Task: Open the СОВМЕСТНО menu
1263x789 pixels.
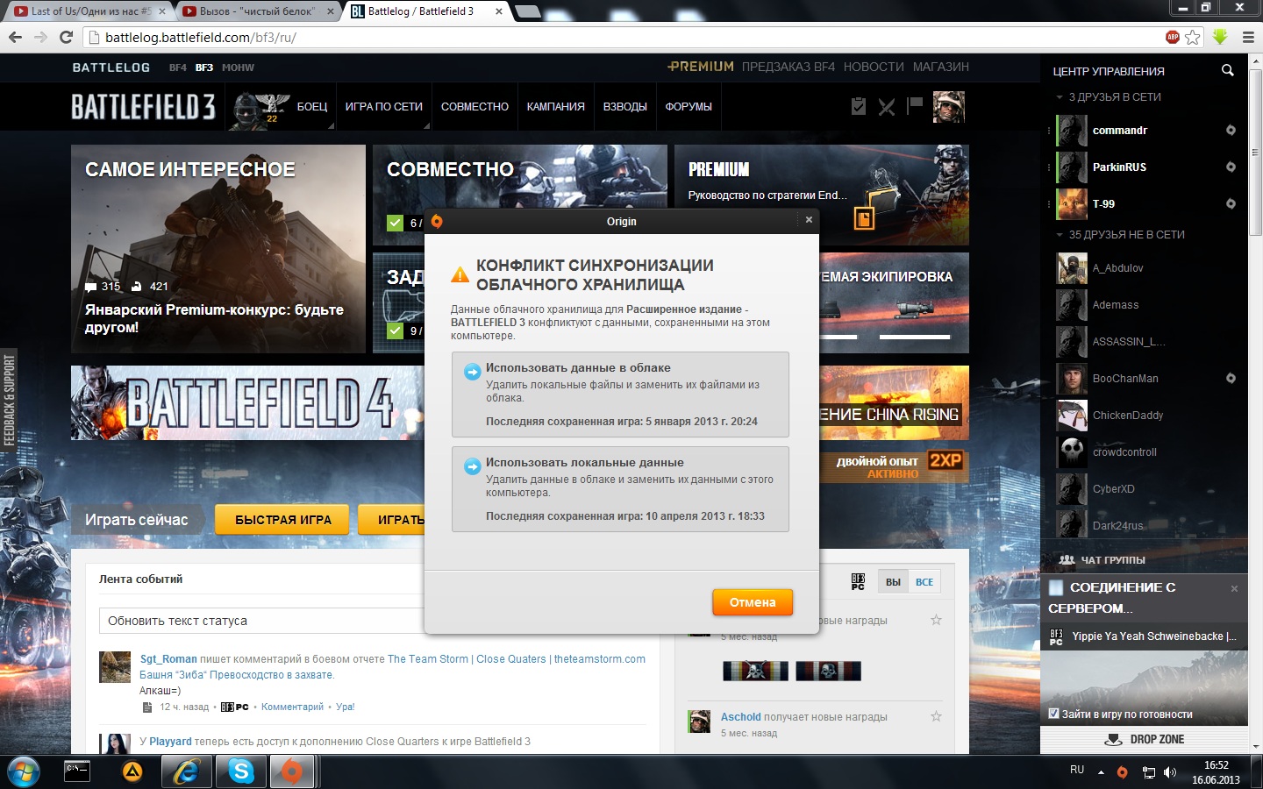Action: click(475, 107)
